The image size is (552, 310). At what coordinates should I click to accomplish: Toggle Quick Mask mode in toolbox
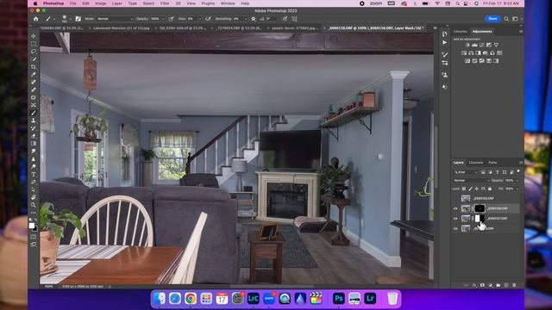click(x=34, y=237)
